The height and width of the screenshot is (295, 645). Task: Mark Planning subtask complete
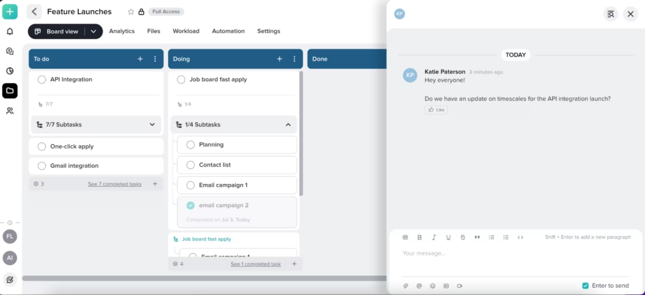[191, 145]
